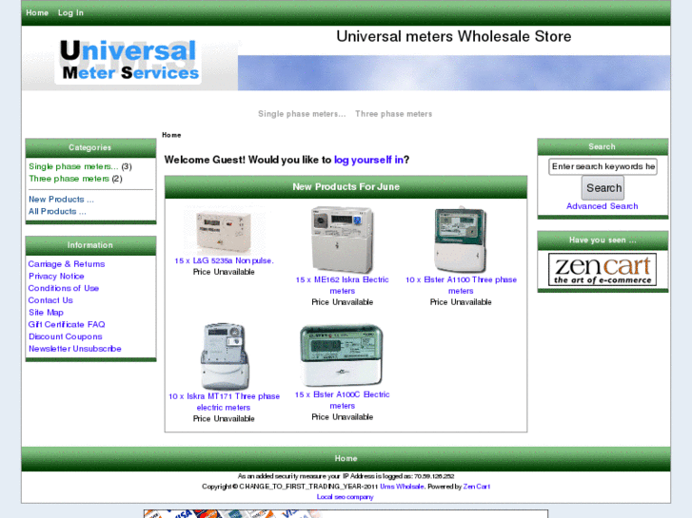Click the Categories sidebar heading

point(90,147)
